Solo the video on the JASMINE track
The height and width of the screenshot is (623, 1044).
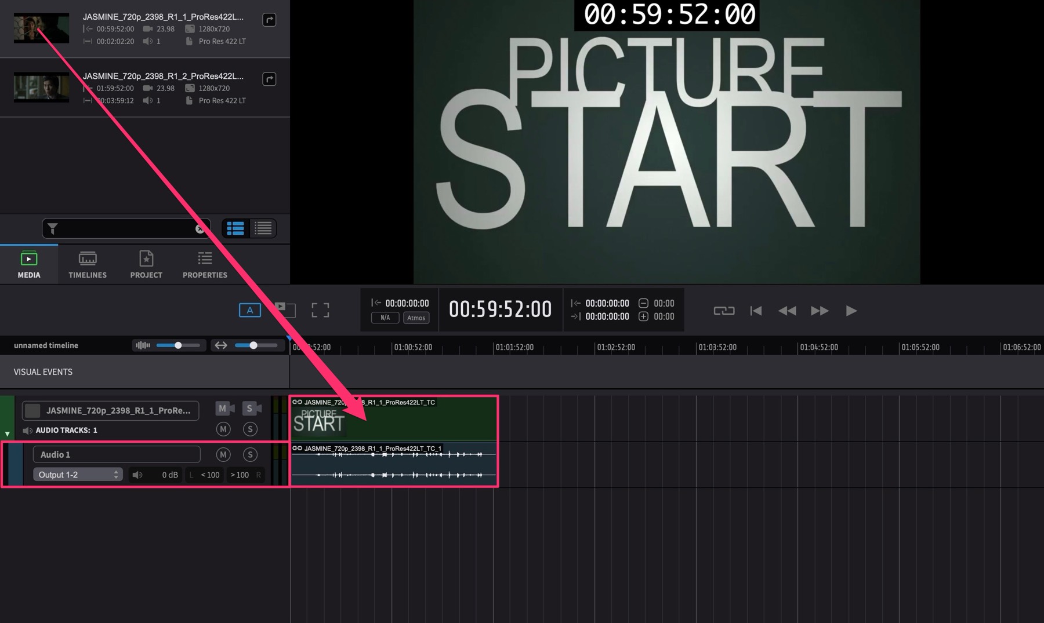tap(252, 409)
